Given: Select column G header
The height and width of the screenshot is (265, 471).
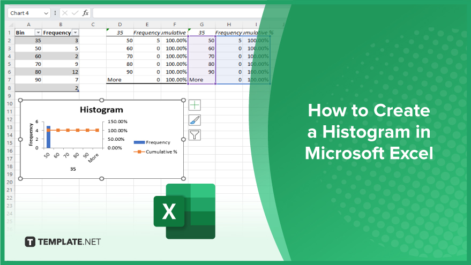Looking at the screenshot, I should 202,25.
